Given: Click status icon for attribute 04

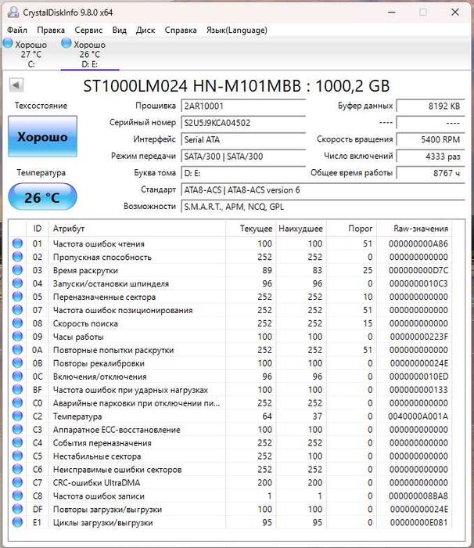Looking at the screenshot, I should tap(17, 283).
